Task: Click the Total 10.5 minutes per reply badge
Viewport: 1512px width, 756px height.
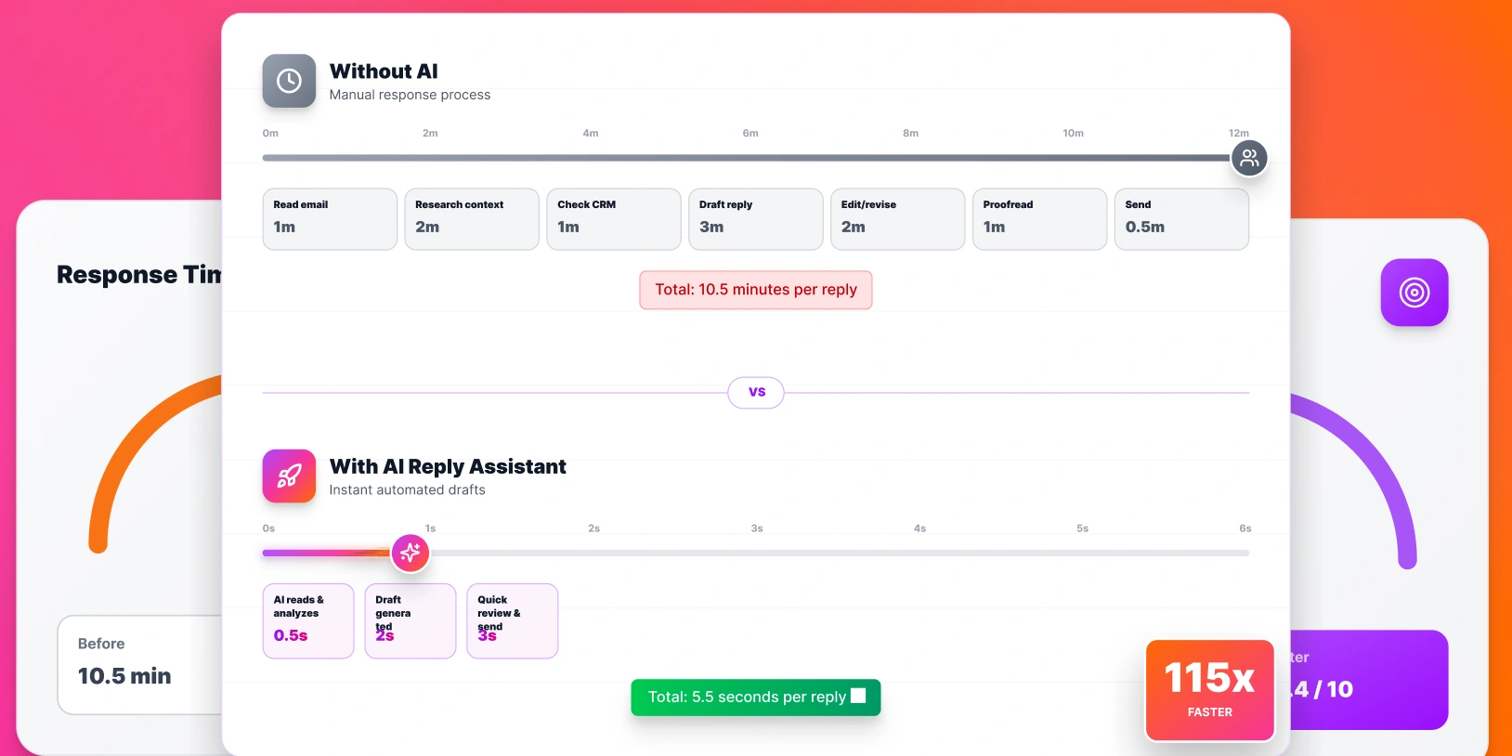Action: click(755, 290)
